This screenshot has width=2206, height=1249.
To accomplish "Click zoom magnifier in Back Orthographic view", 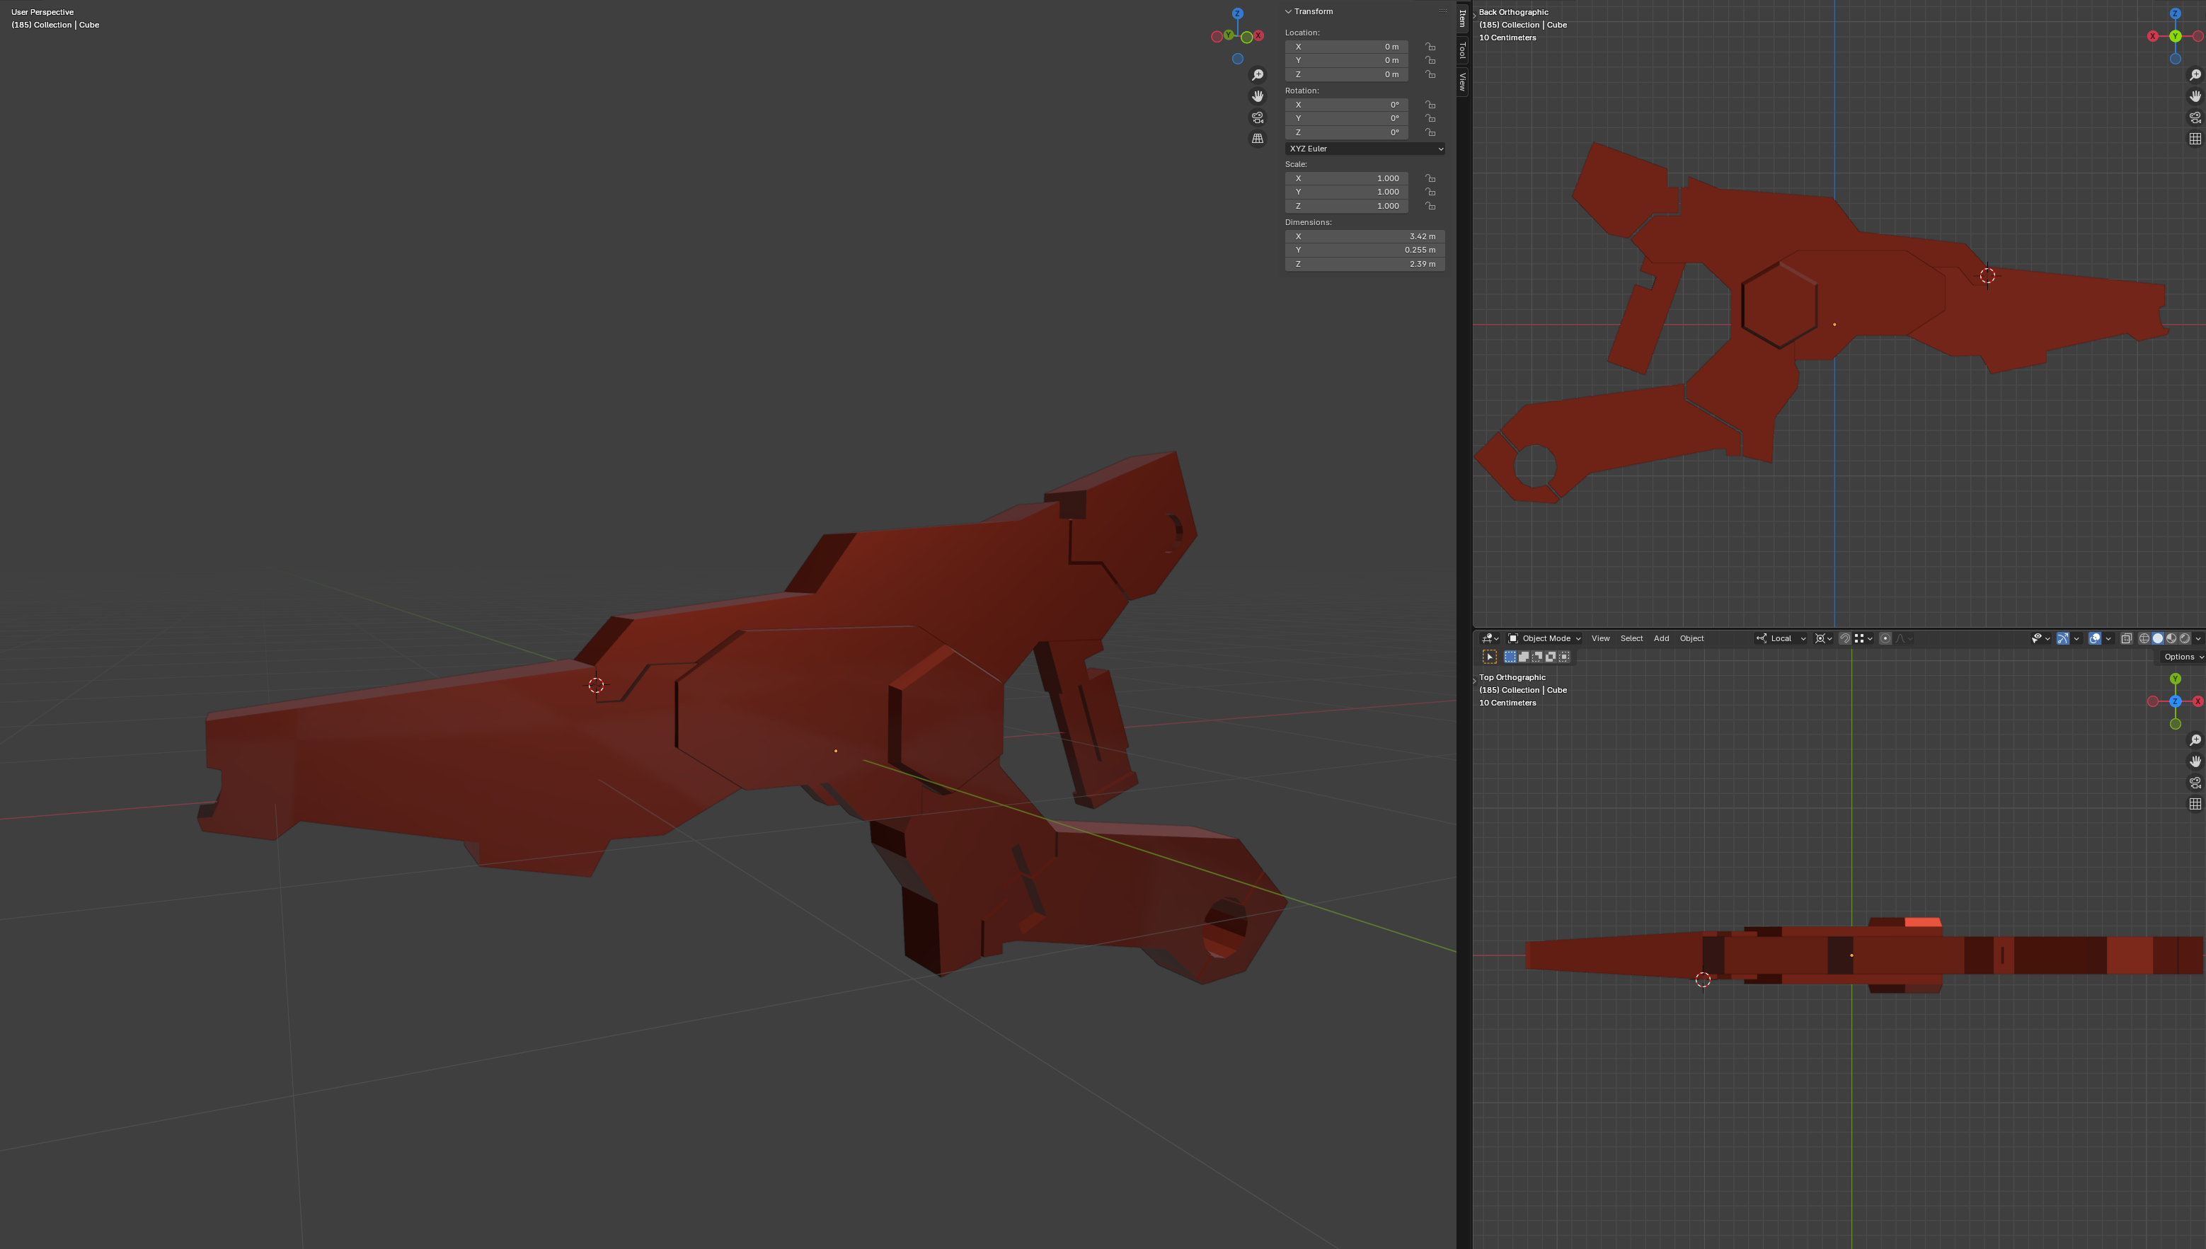I will [2195, 76].
